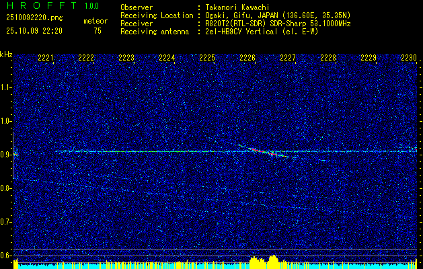Select the 2224 time marker
The image size is (423, 269).
pyautogui.click(x=167, y=59)
